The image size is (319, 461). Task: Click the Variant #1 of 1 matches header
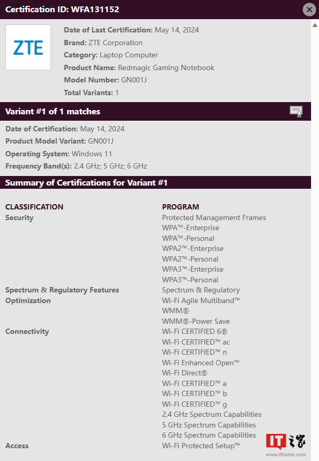53,112
